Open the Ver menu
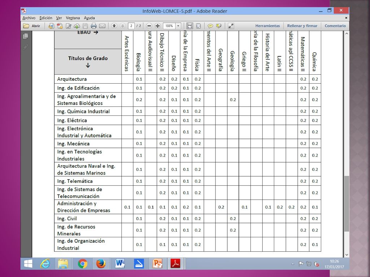 59,18
